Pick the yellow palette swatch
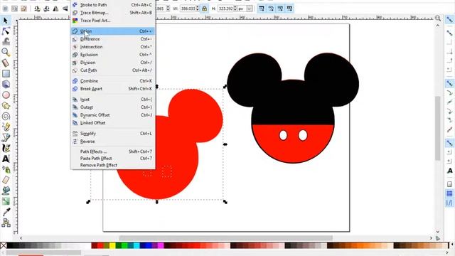The height and width of the screenshot is (256, 455). coord(112,245)
